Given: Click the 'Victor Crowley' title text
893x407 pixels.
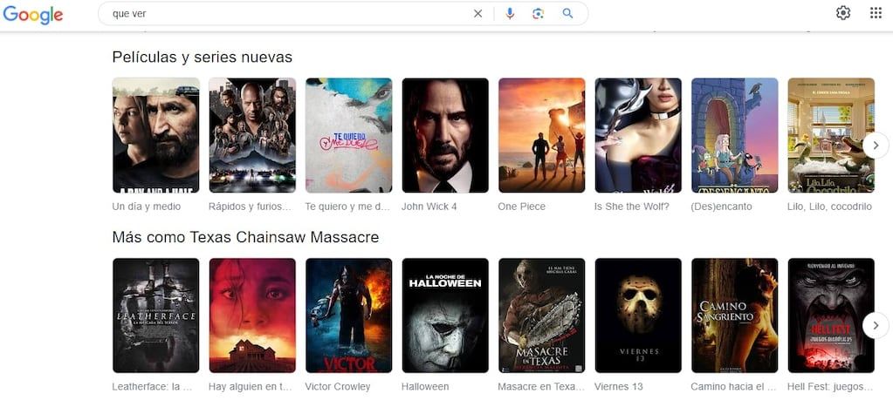Looking at the screenshot, I should (x=338, y=387).
